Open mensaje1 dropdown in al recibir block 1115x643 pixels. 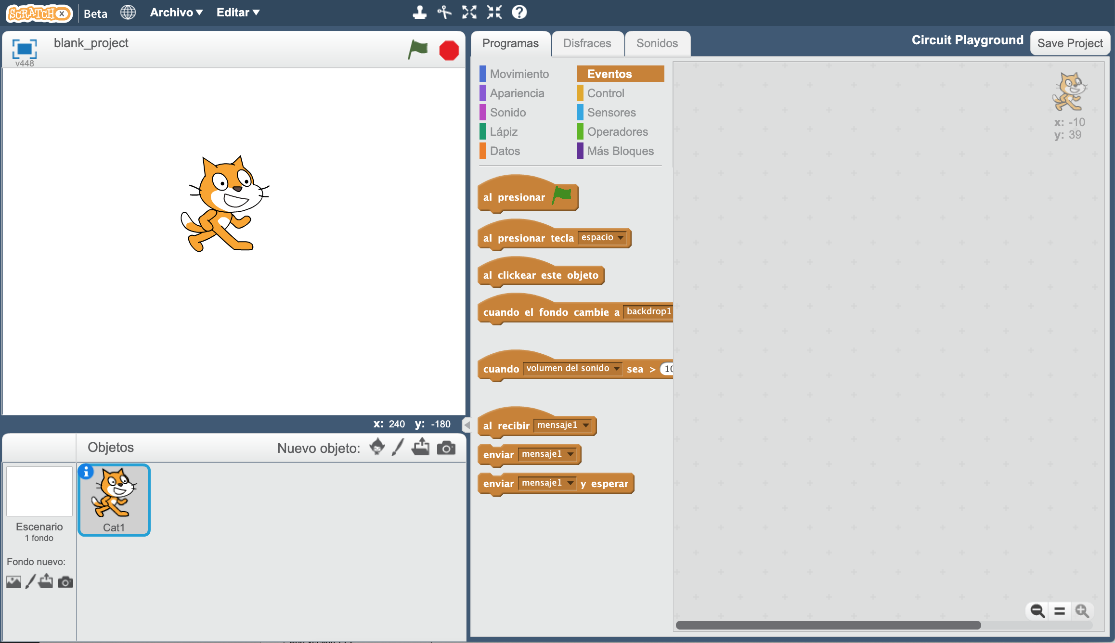coord(586,425)
